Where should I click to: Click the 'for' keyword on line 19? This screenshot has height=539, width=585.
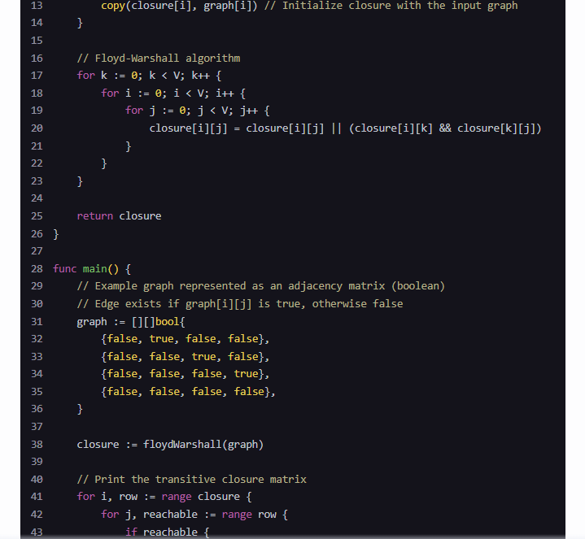[x=134, y=111]
